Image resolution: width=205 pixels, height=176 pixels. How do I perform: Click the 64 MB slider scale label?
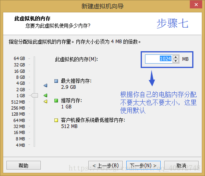pos(19,120)
